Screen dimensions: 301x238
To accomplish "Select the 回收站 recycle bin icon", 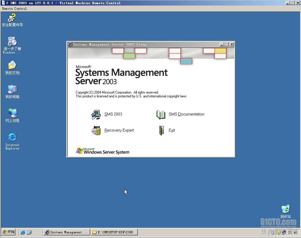I will (286, 211).
